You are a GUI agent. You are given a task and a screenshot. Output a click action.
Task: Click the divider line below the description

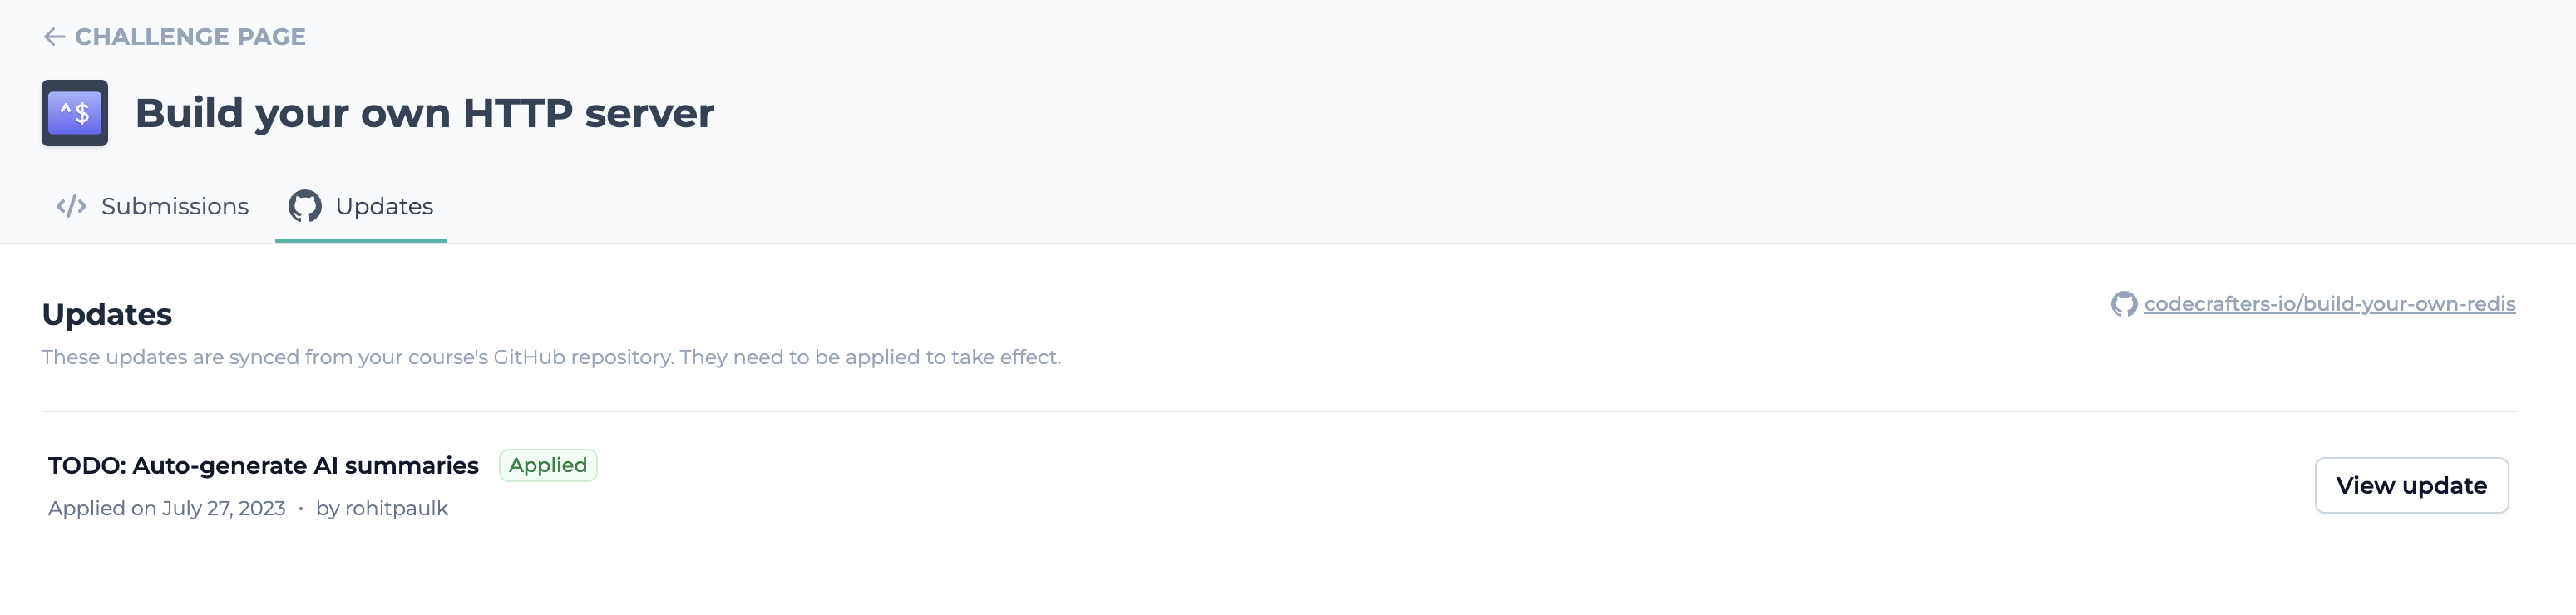1278,411
